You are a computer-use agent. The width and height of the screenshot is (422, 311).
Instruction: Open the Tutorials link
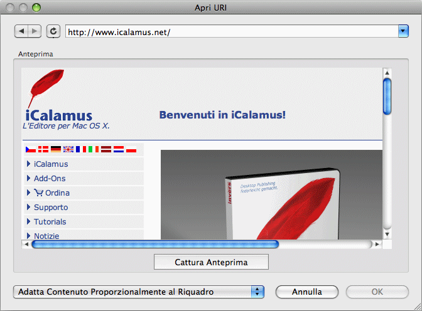tap(50, 222)
